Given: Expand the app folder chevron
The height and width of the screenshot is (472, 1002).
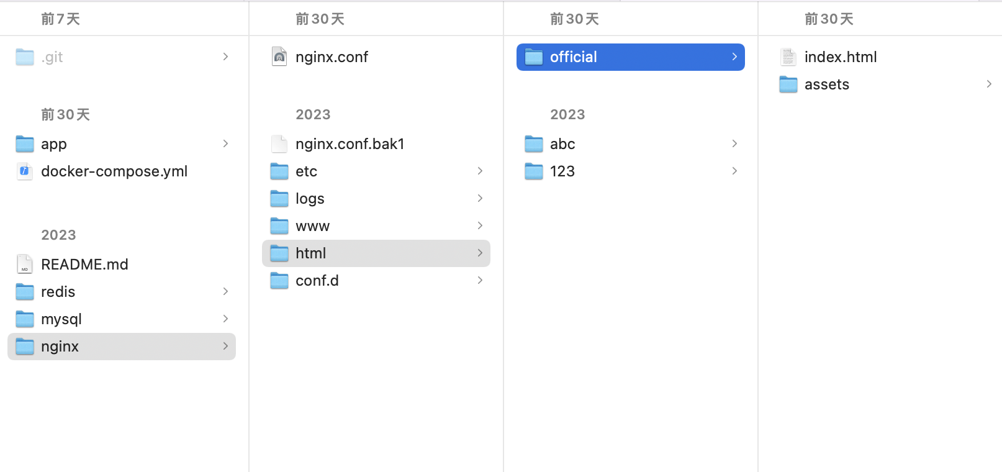Looking at the screenshot, I should coord(225,144).
